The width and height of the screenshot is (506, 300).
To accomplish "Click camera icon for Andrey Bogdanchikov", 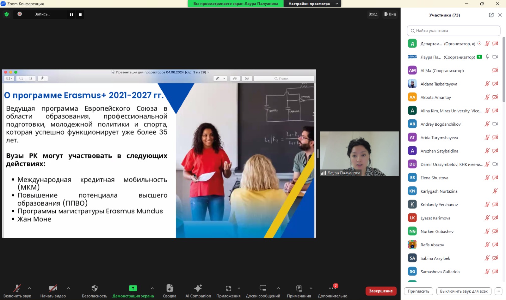I will (495, 124).
